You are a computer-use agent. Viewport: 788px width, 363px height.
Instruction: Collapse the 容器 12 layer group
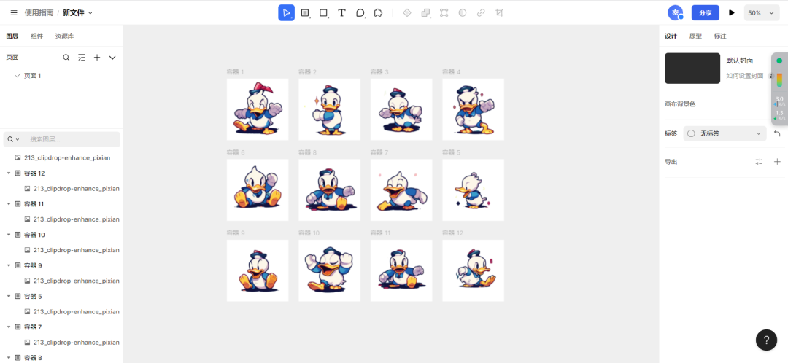[9, 173]
